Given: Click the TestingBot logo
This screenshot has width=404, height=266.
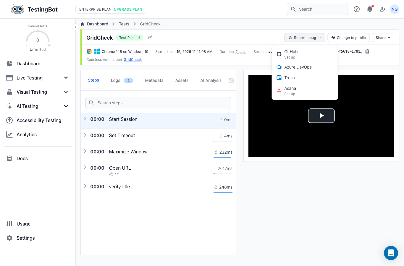Looking at the screenshot, I should tap(34, 9).
